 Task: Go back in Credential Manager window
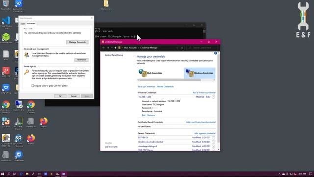coord(104,48)
